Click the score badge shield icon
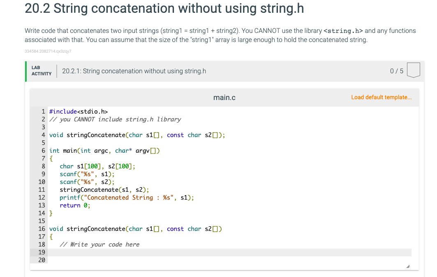This screenshot has width=437, height=277. pyautogui.click(x=413, y=70)
